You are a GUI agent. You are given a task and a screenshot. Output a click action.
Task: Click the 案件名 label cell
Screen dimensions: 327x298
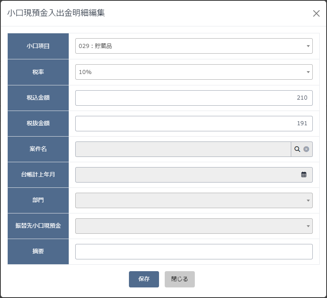(x=38, y=149)
